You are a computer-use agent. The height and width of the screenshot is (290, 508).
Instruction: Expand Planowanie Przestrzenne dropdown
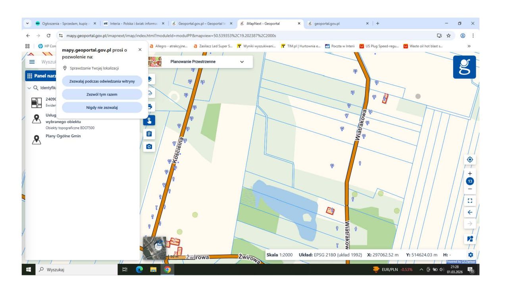pyautogui.click(x=242, y=62)
